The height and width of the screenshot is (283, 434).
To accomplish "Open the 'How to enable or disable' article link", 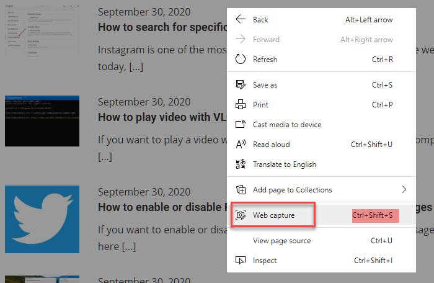I will point(160,207).
